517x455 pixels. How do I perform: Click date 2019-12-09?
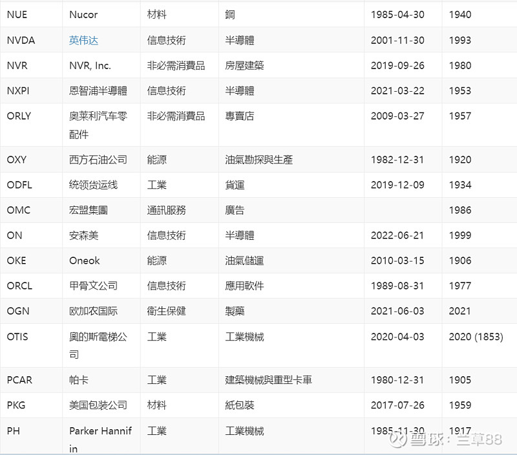tap(397, 185)
